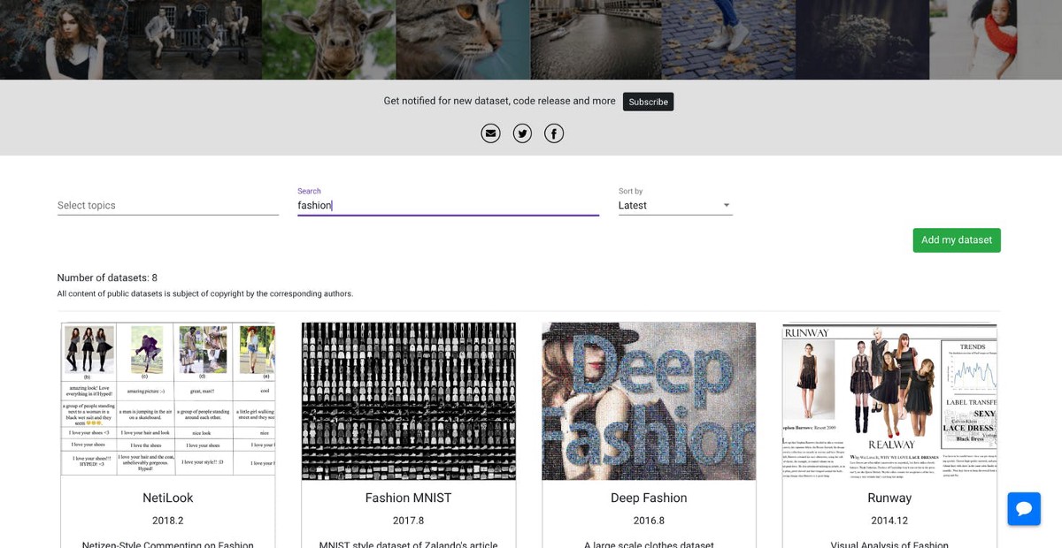
Task: Open the blue chat widget icon
Action: point(1024,509)
